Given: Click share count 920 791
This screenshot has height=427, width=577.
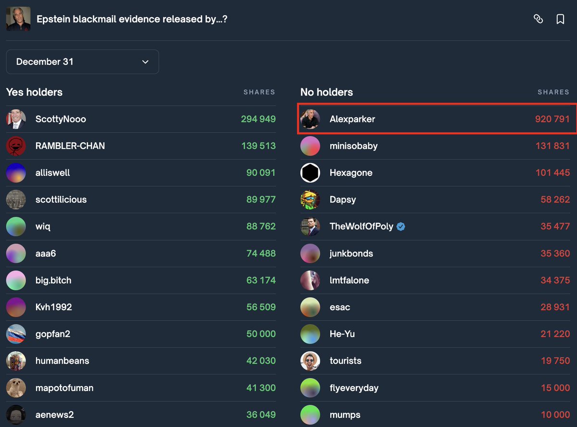Looking at the screenshot, I should pos(552,119).
